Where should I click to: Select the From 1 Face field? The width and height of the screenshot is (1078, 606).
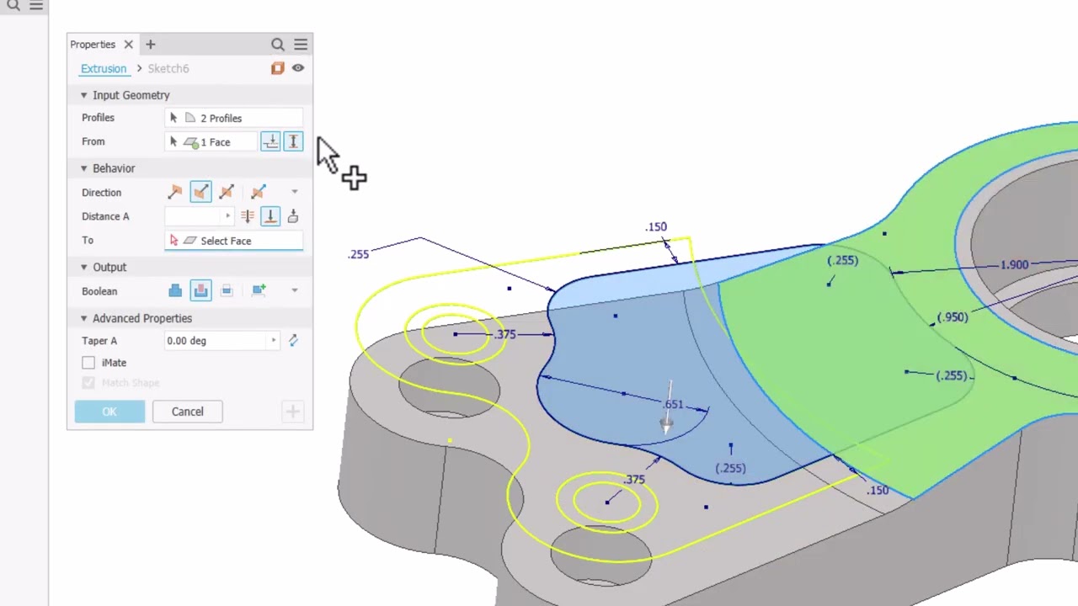[211, 142]
